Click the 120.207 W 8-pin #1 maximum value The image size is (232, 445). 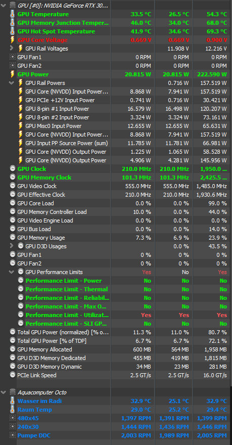click(x=214, y=109)
